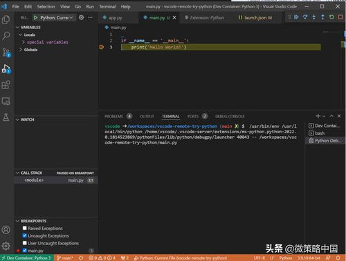Select the <module> call stack frame
346x261 pixels.
56,180
